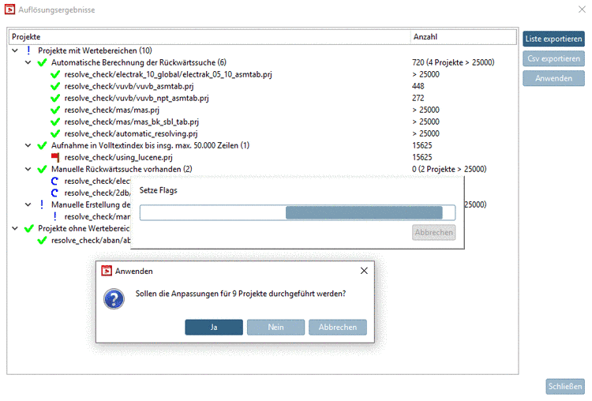This screenshot has width=592, height=401.
Task: Click the Anwenden dialog title icon
Action: pyautogui.click(x=107, y=271)
